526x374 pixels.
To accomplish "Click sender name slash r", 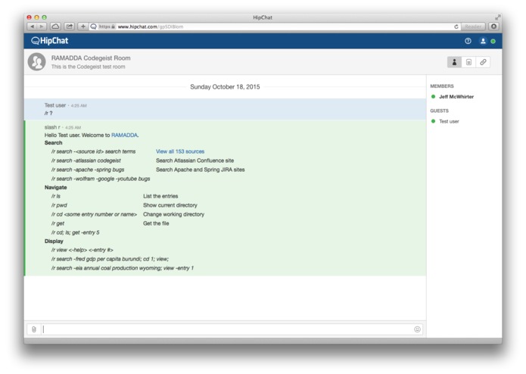I will coord(52,127).
